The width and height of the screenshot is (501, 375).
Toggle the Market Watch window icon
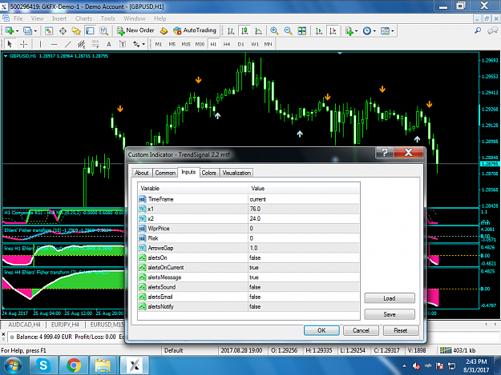49,31
